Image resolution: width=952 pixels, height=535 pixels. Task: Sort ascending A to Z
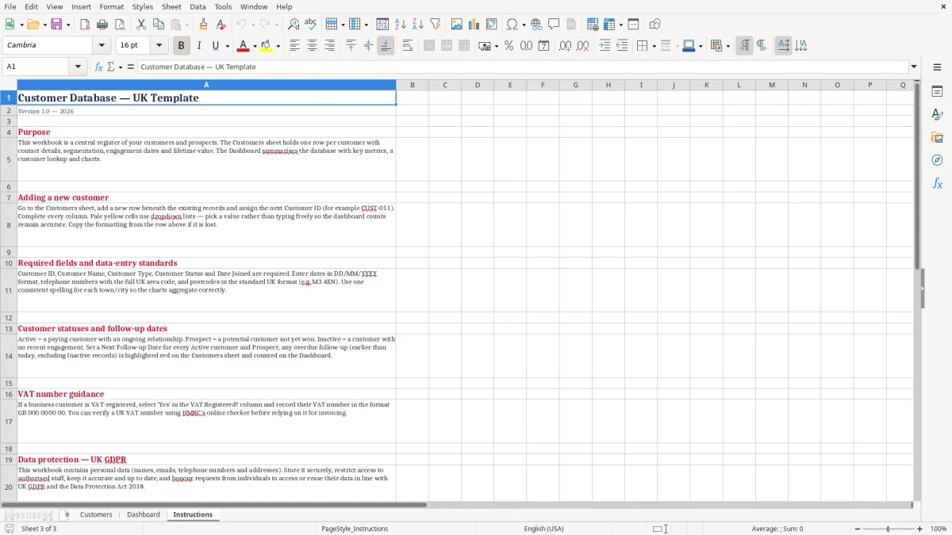[x=401, y=25]
